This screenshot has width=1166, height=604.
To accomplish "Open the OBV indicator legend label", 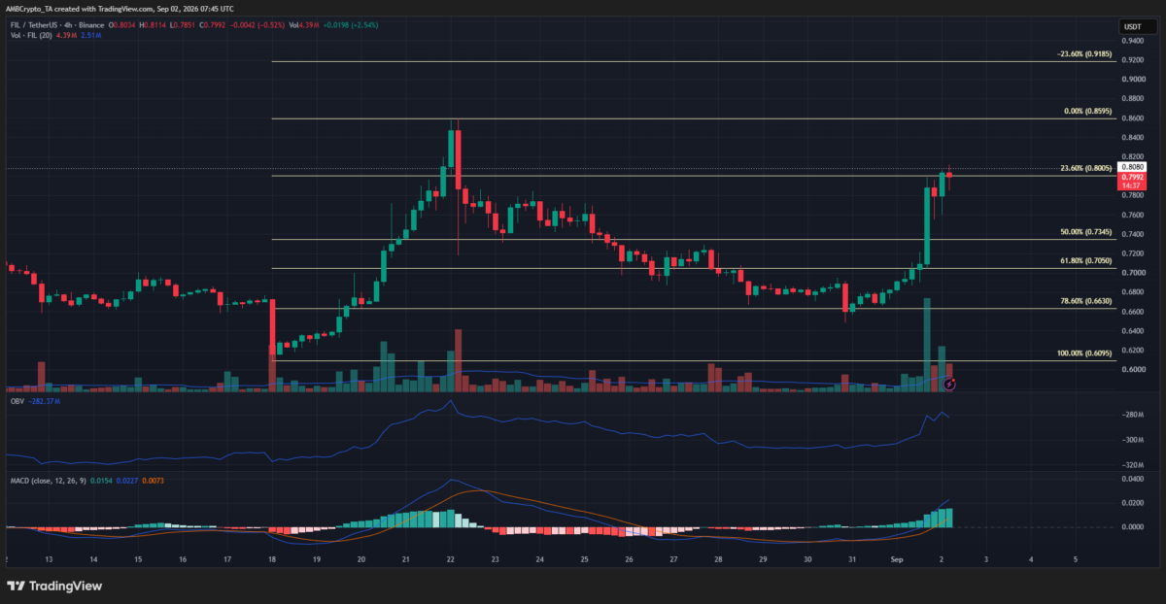I will tap(16, 414).
